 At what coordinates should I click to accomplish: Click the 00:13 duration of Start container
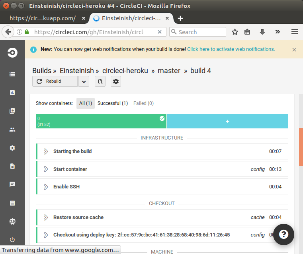coord(276,169)
